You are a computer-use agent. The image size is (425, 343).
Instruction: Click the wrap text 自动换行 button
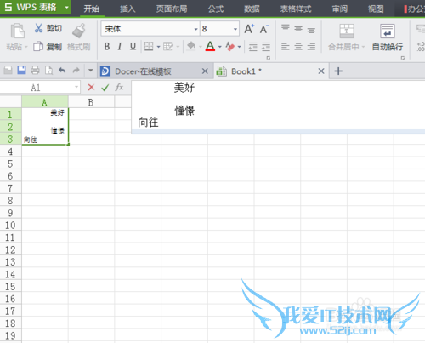(x=388, y=37)
